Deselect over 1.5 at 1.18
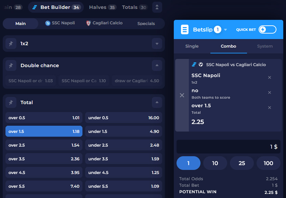The height and width of the screenshot is (198, 286). pos(44,131)
